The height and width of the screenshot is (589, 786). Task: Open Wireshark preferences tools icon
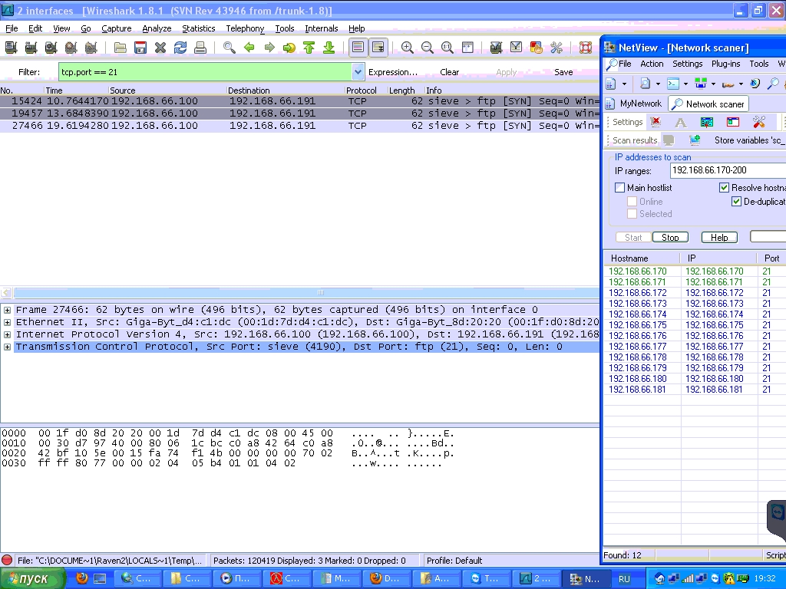(556, 48)
